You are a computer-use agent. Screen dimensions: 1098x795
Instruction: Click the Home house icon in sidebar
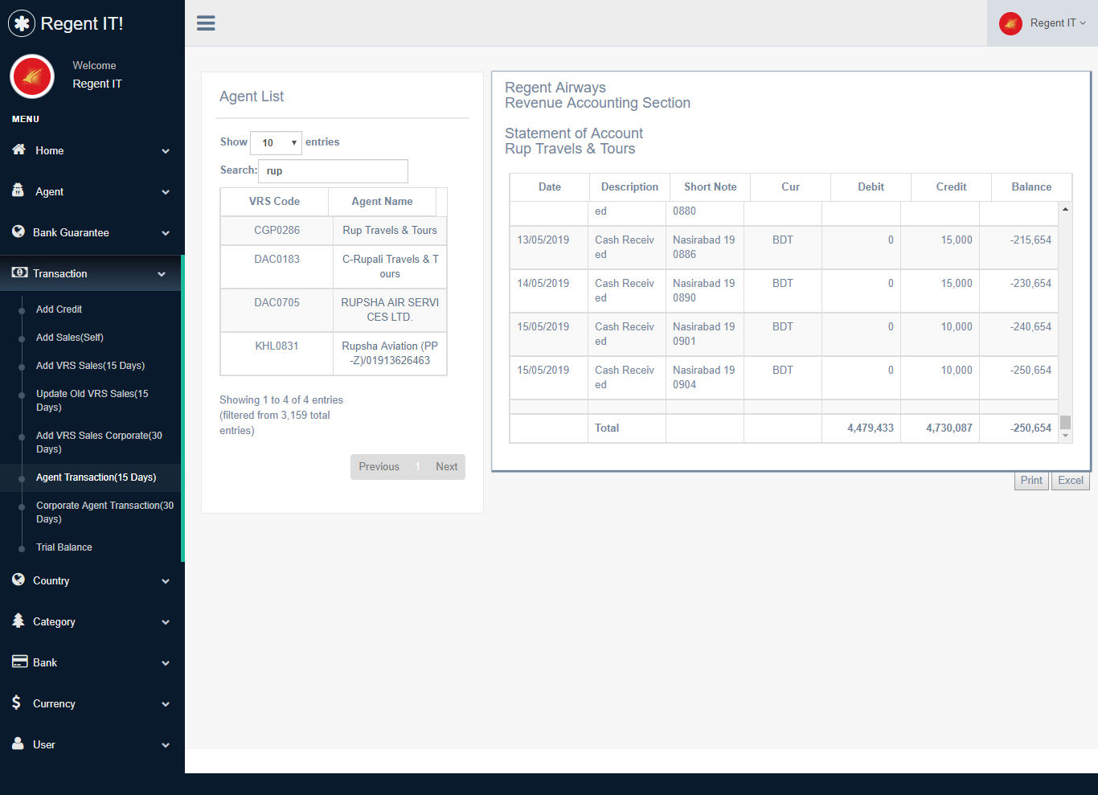click(x=19, y=150)
